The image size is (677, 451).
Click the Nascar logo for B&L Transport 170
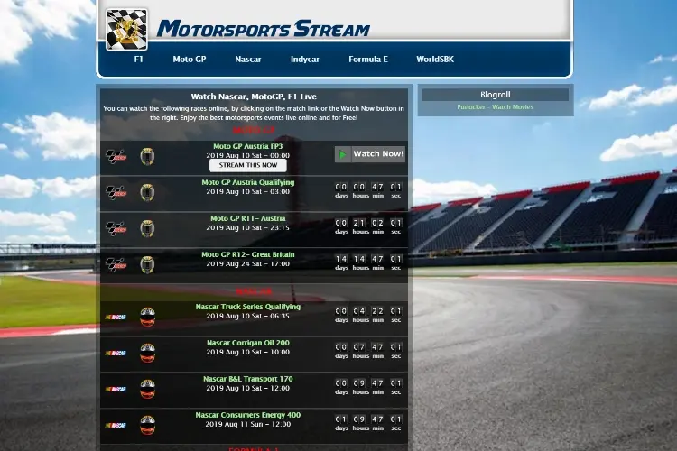116,390
